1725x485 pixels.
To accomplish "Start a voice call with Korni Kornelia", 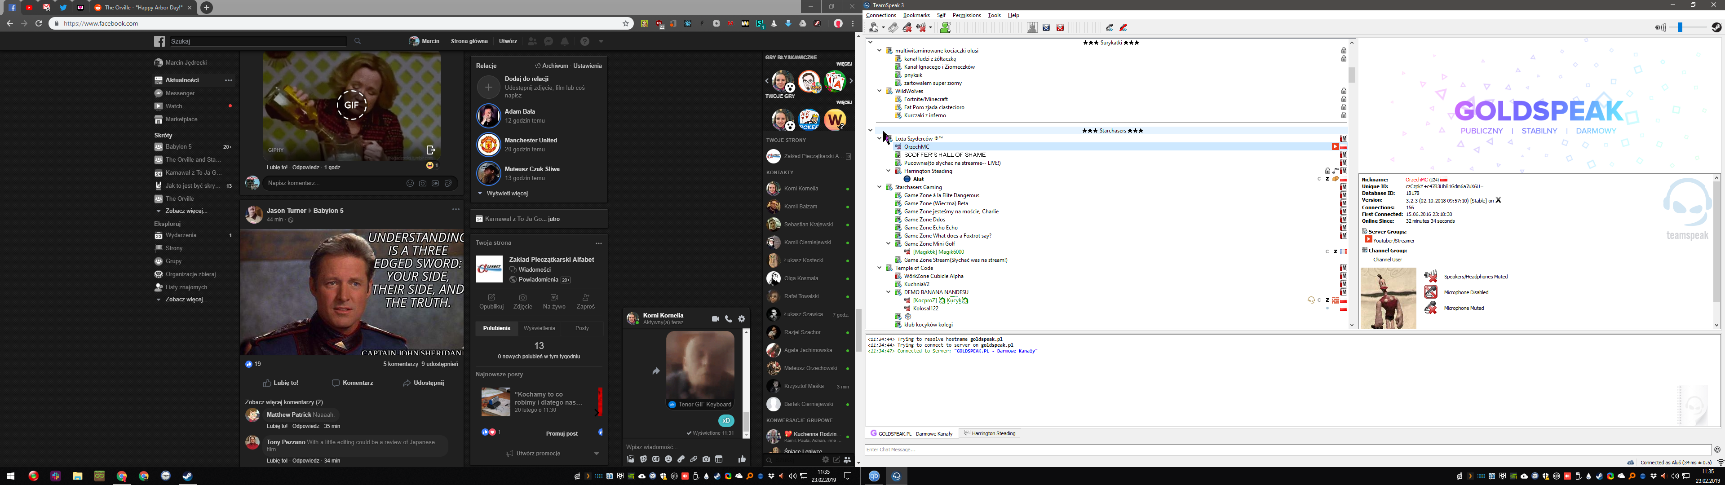I will pyautogui.click(x=729, y=319).
